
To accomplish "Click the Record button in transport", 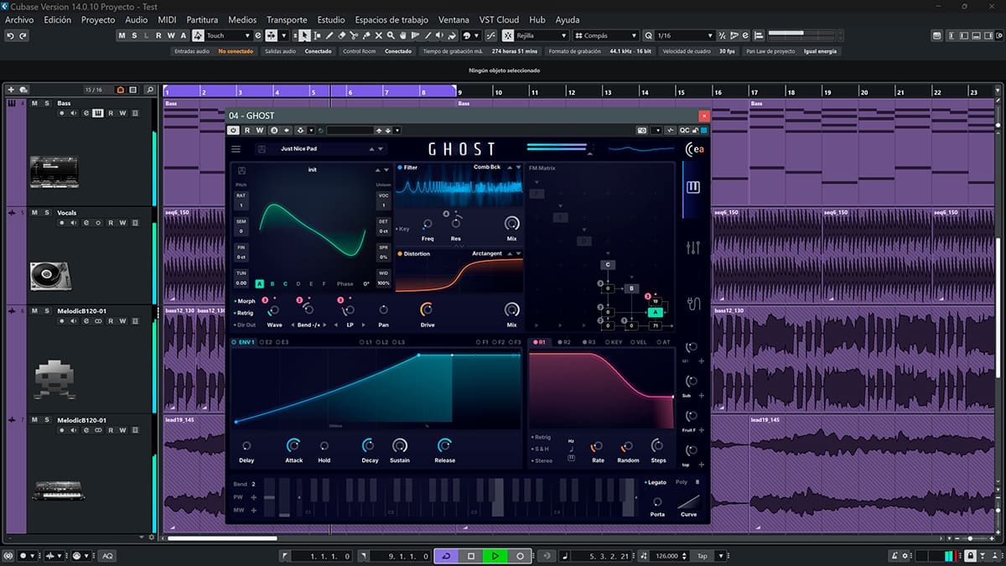I will [521, 556].
